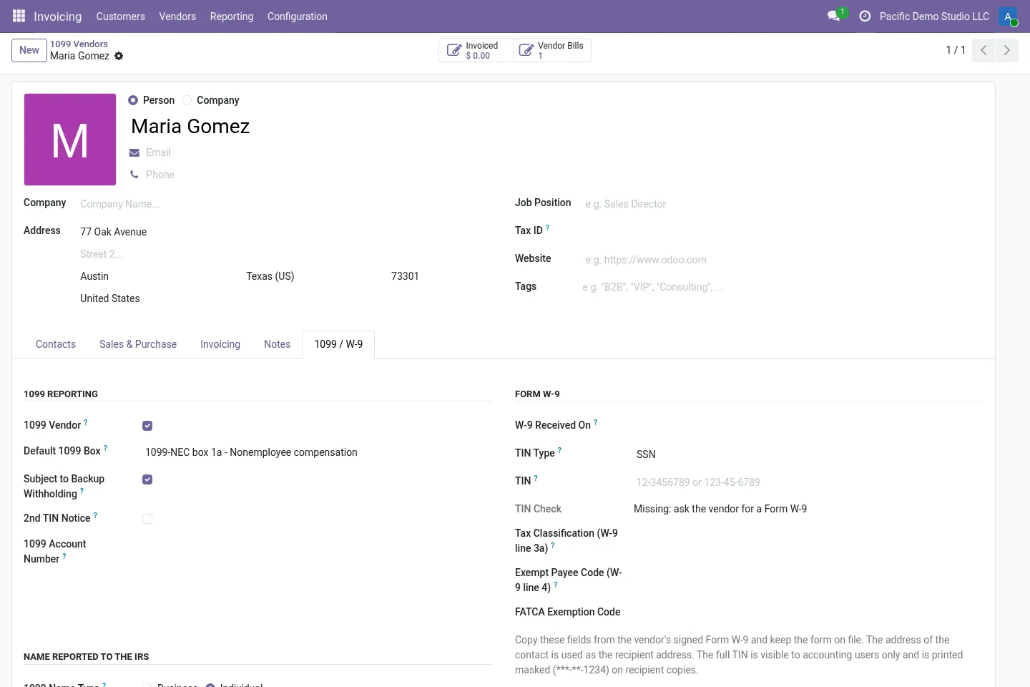This screenshot has height=687, width=1030.
Task: Click the Tax ID help question mark
Action: 548,228
